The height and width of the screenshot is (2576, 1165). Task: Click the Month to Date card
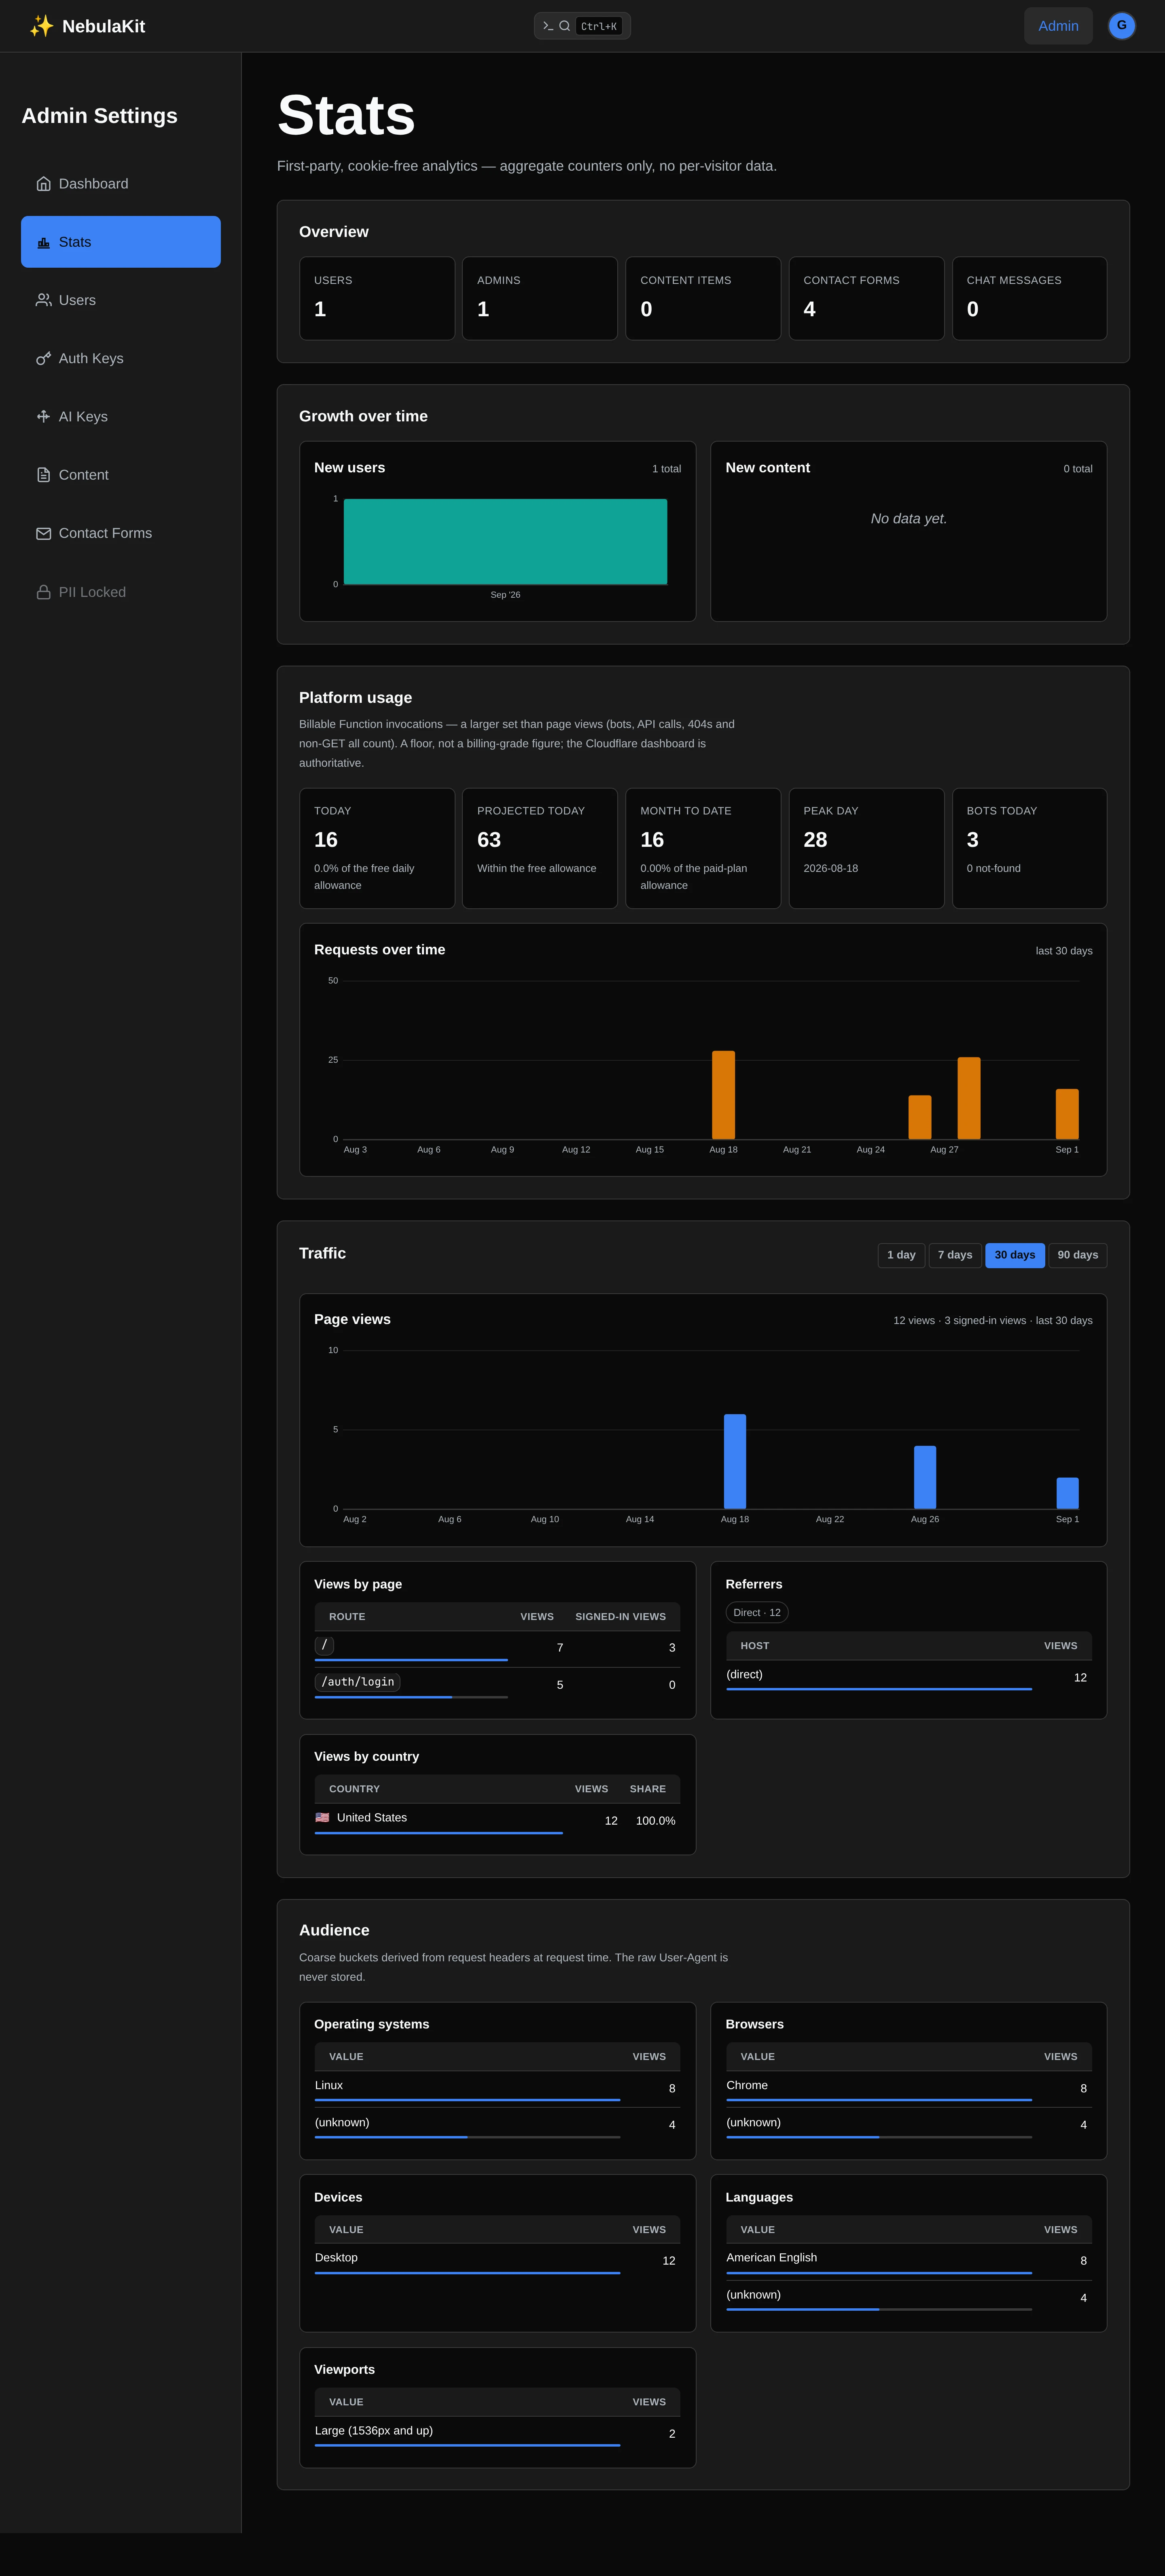(x=703, y=848)
